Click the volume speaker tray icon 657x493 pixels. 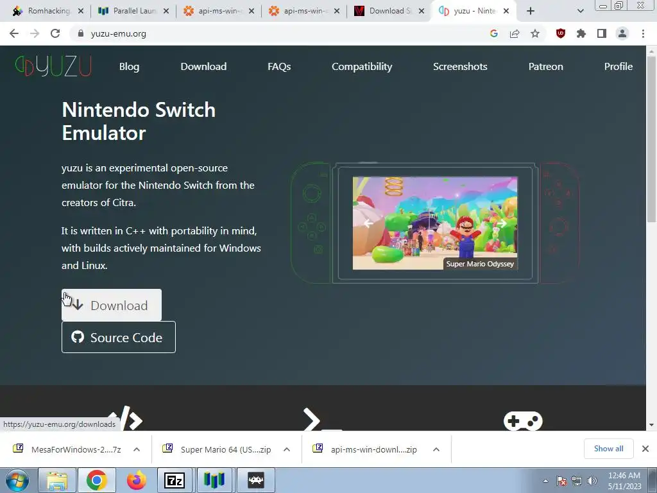(592, 481)
